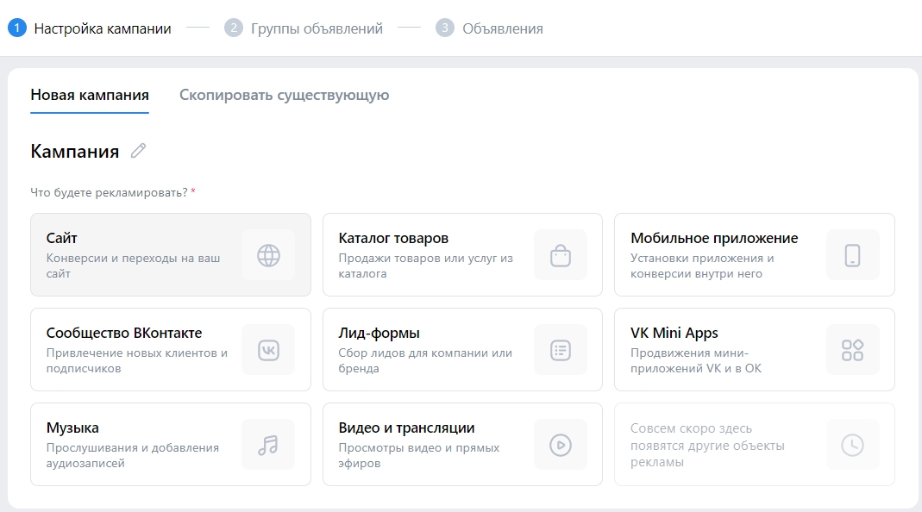This screenshot has height=512, width=922.
Task: Select Каталог товаров option title
Action: click(x=393, y=238)
